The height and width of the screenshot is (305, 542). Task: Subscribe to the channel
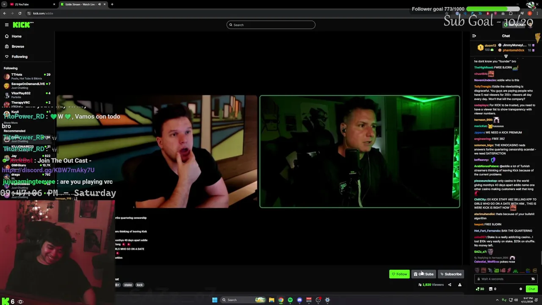tap(451, 274)
